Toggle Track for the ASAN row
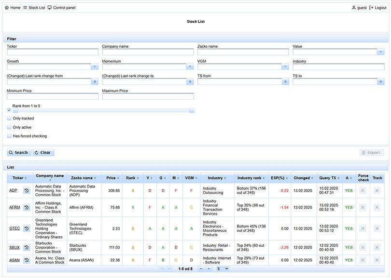The width and height of the screenshot is (391, 280). (377, 260)
